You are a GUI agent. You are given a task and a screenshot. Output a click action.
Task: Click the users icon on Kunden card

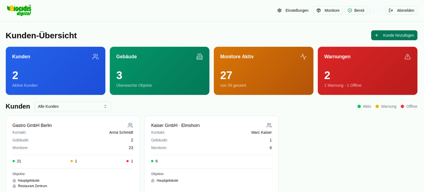(x=96, y=57)
